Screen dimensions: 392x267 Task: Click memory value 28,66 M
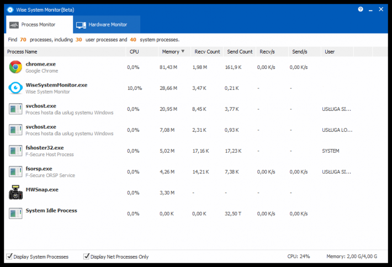click(168, 88)
